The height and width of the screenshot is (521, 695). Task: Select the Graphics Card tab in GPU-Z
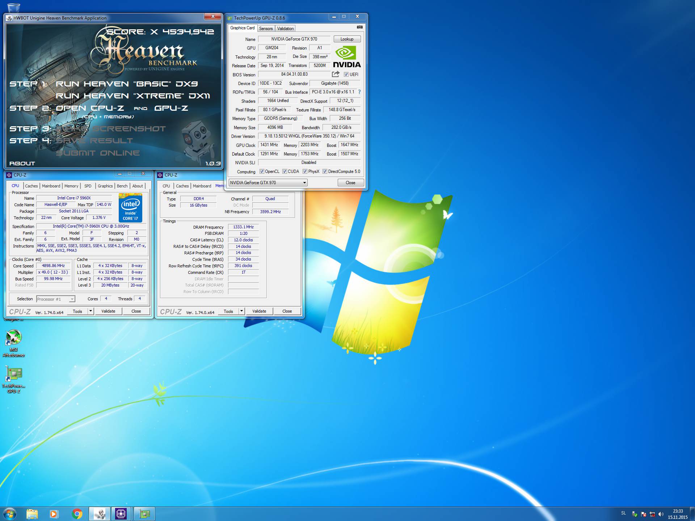[x=242, y=28]
